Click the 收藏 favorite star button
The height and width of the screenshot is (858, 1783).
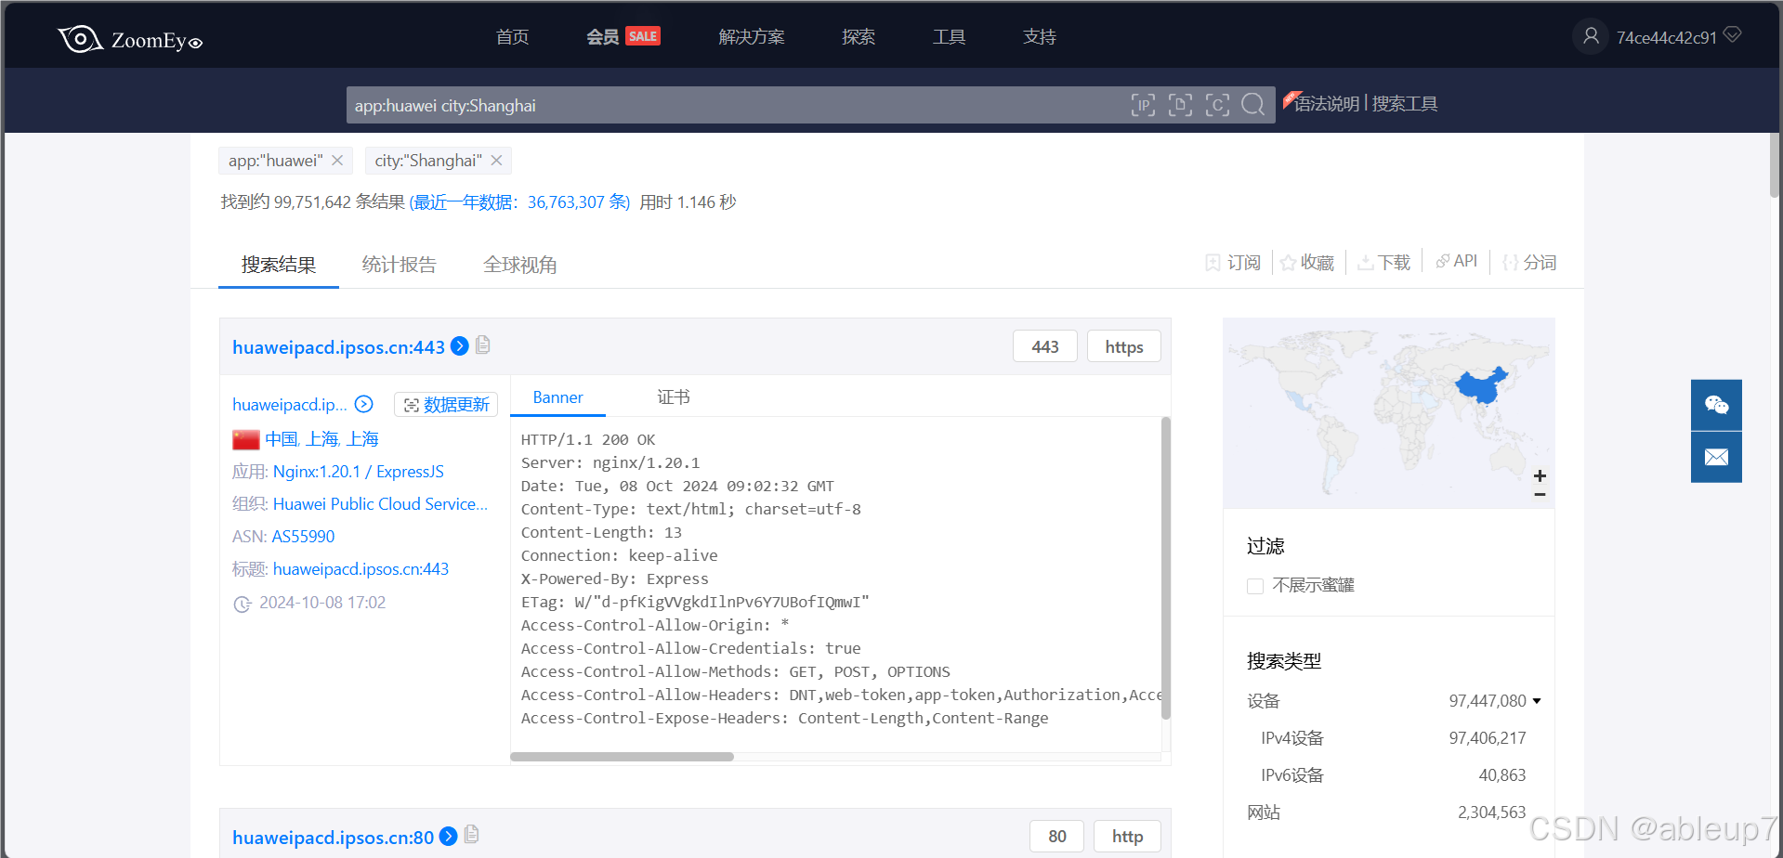pyautogui.click(x=1307, y=263)
